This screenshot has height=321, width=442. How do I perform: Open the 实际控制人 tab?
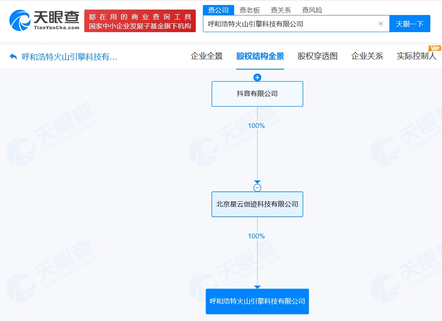(416, 56)
